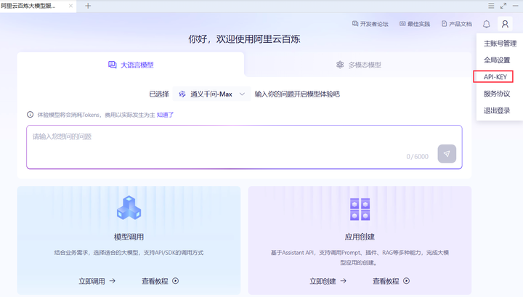Click the 你好，欢迎使用阿里云百炼 heading
Image resolution: width=523 pixels, height=297 pixels.
click(244, 39)
